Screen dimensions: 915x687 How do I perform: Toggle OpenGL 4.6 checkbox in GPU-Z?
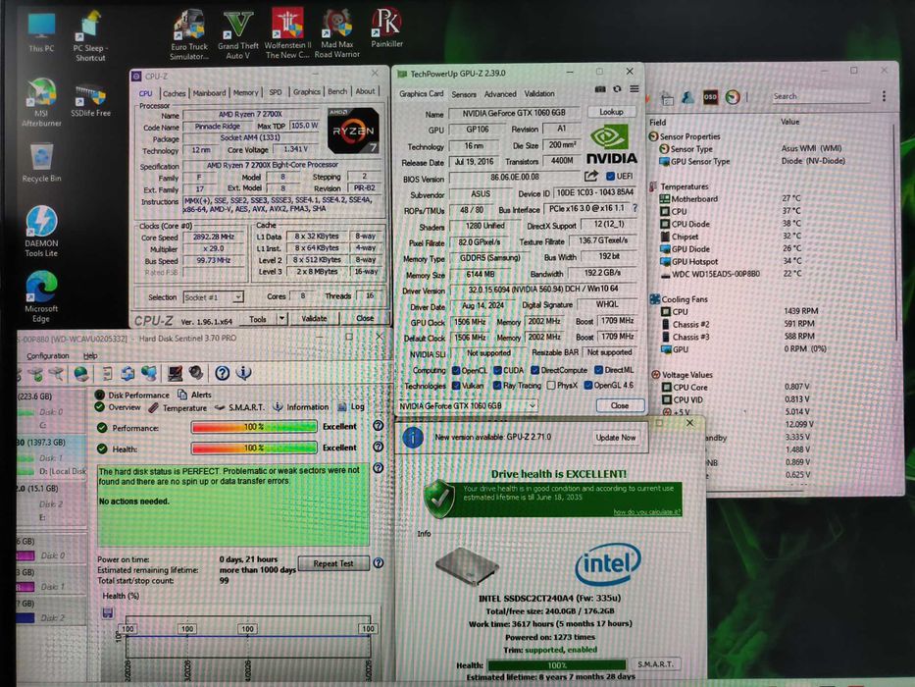coord(588,385)
